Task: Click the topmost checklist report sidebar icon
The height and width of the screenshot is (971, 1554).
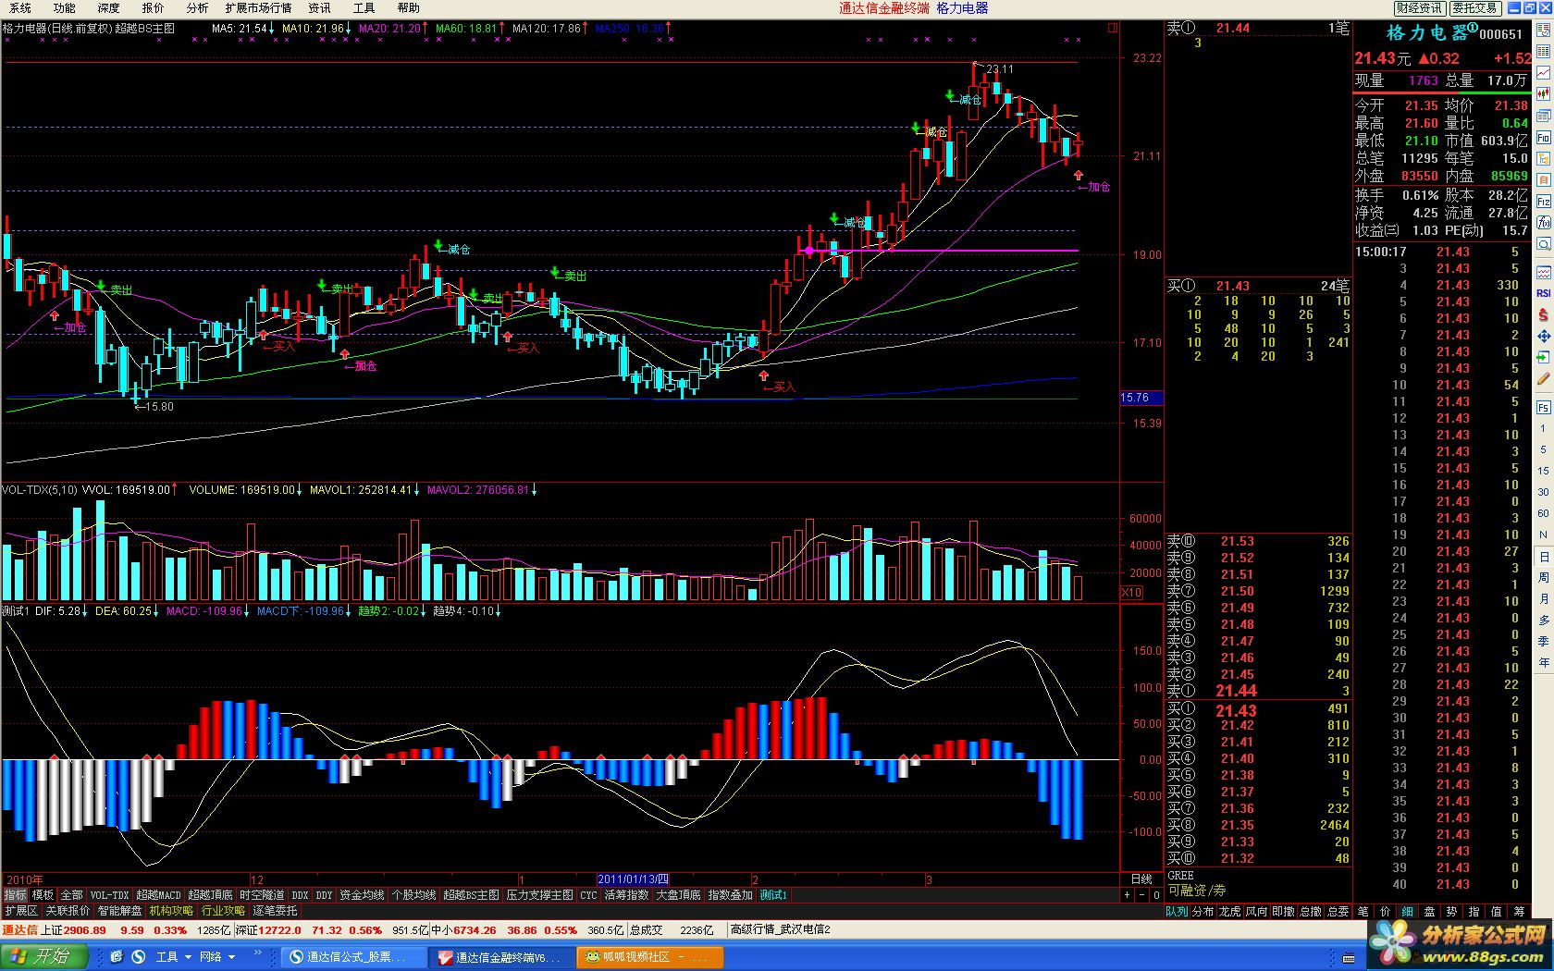Action: coord(1543,30)
